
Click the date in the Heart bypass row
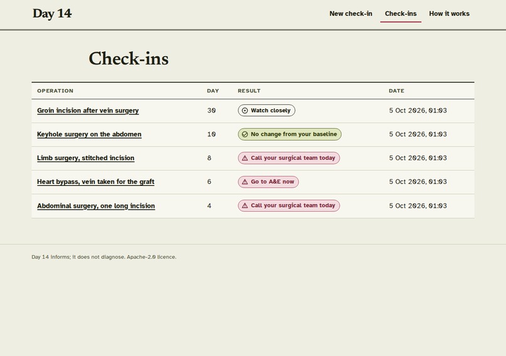tap(418, 181)
